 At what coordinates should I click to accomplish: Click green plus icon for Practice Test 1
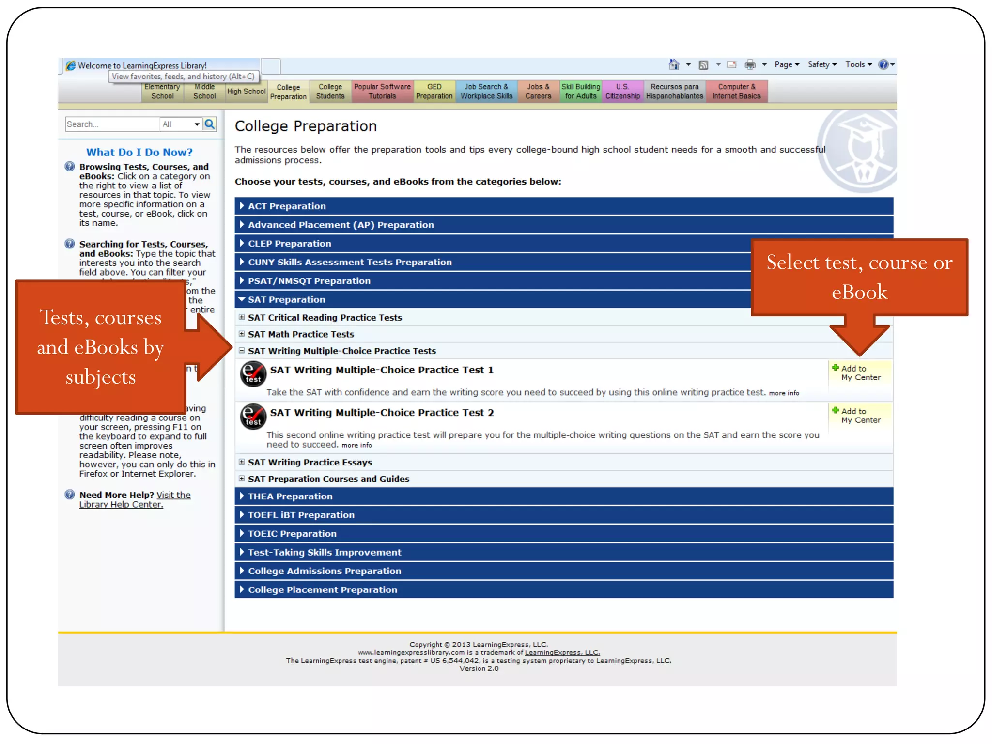835,368
